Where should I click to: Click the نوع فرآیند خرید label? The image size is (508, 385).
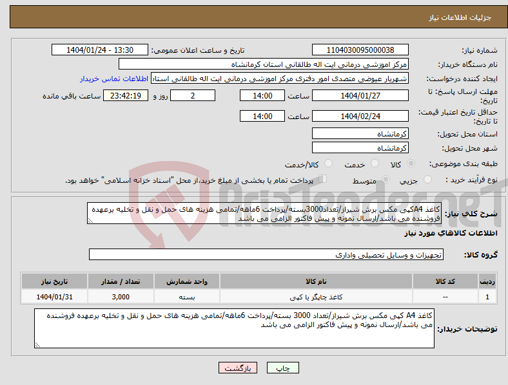click(x=471, y=180)
